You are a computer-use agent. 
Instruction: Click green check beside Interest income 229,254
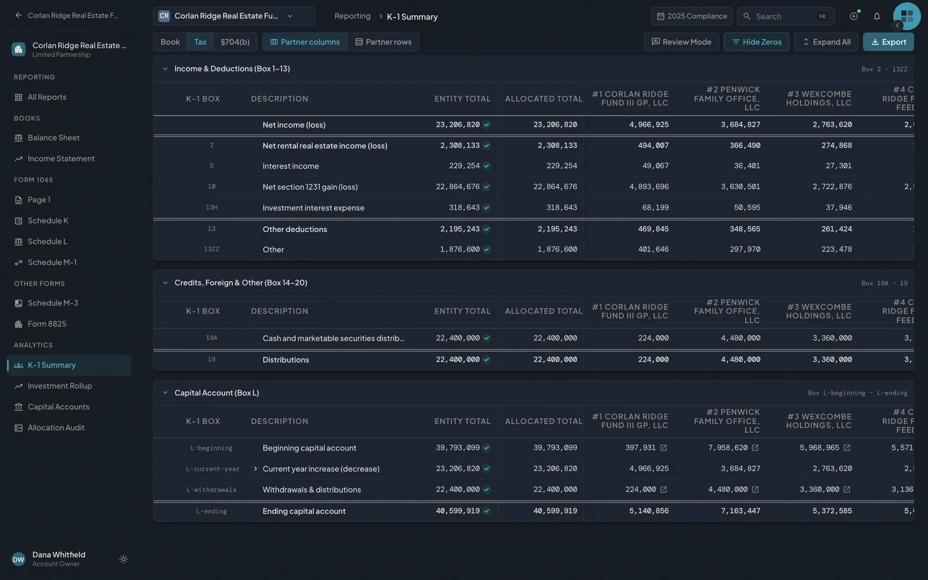coord(487,166)
